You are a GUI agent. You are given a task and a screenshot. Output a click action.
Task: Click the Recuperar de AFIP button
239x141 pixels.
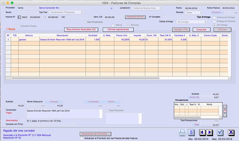pyautogui.click(x=135, y=17)
